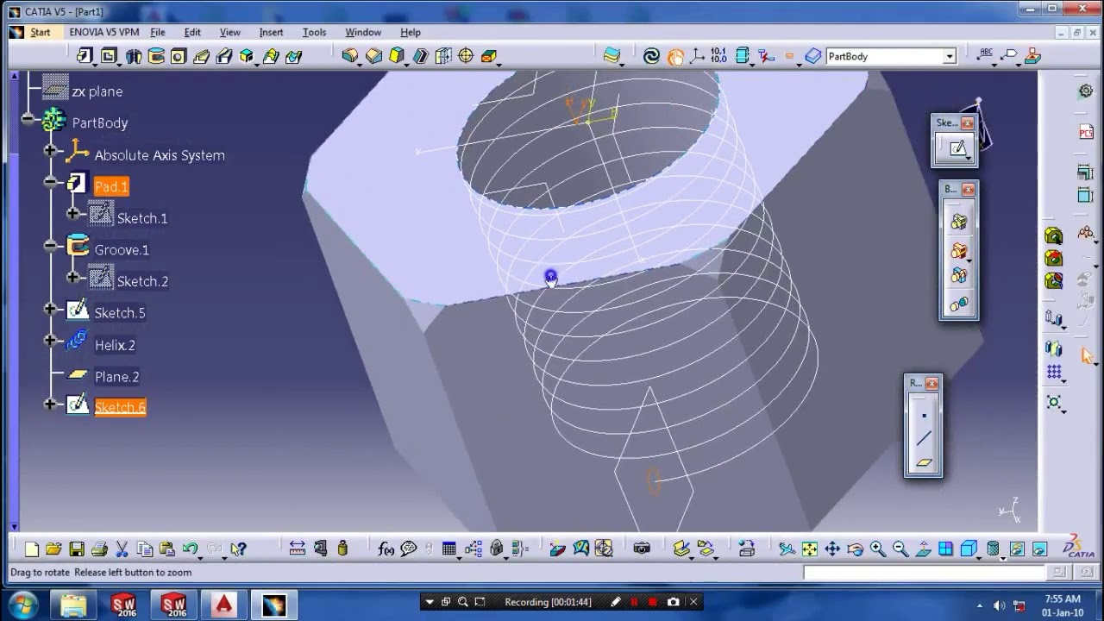Click the Point tool in reference elements palette
This screenshot has width=1104, height=621.
[x=924, y=416]
